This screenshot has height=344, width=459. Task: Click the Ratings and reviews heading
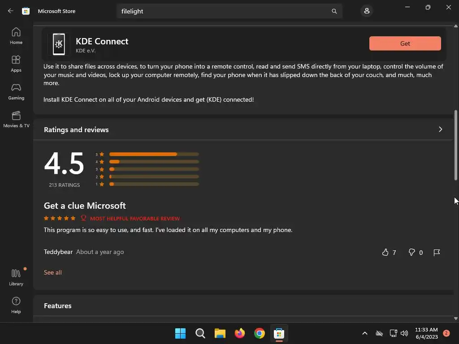(76, 129)
